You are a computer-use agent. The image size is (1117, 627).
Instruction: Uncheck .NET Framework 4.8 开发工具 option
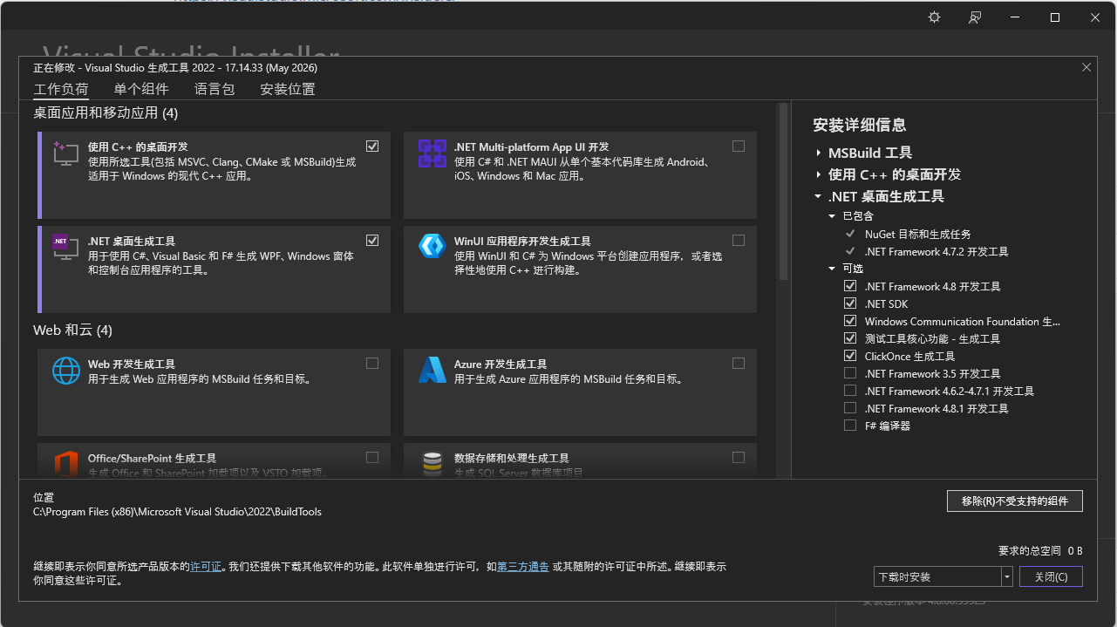pyautogui.click(x=850, y=286)
